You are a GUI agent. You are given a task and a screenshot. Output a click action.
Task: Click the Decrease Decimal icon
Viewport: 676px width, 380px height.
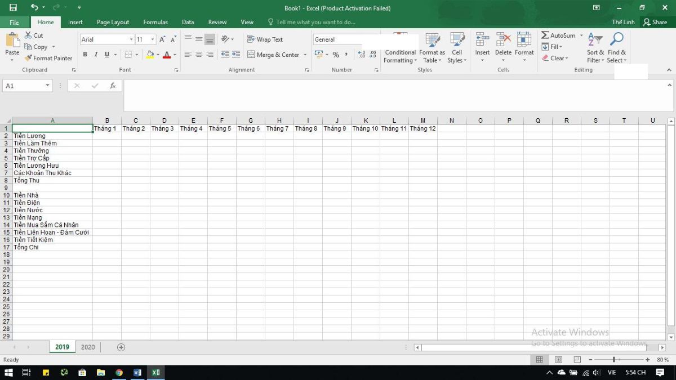click(x=373, y=55)
